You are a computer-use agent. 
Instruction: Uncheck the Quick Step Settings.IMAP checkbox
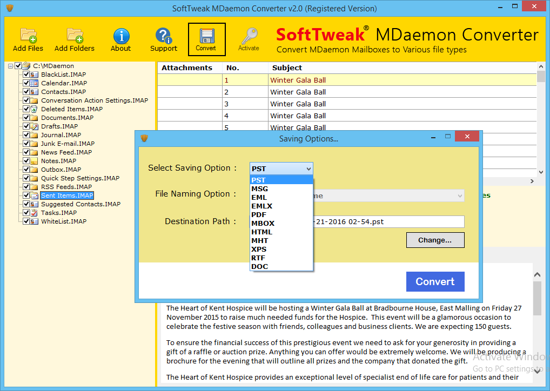coord(26,178)
